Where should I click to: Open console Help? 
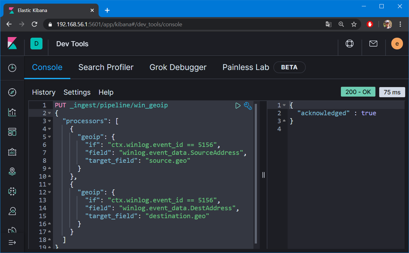click(106, 92)
